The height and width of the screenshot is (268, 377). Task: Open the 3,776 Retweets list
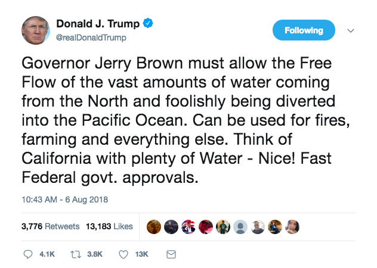pyautogui.click(x=50, y=227)
